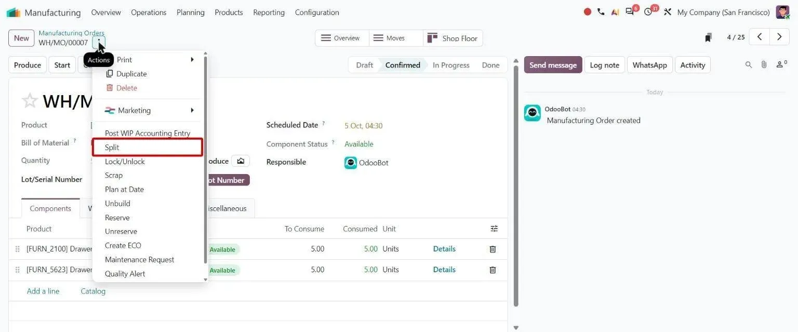Screen dimensions: 798x332
Task: Click the red recording indicator icon
Action: coord(588,12)
